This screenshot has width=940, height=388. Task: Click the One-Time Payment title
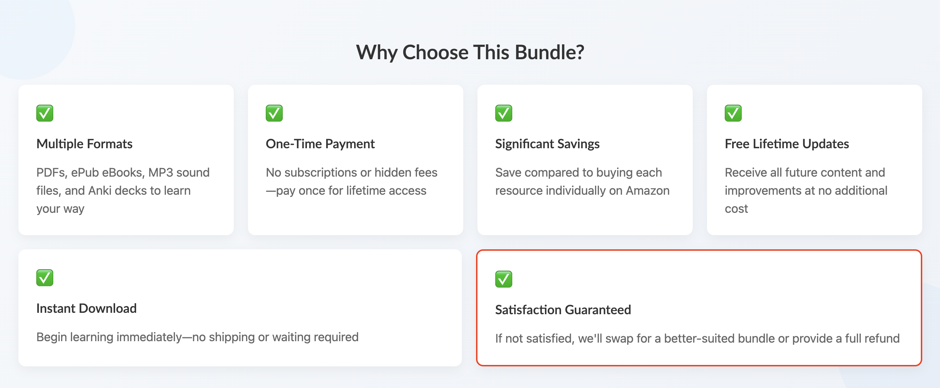[x=320, y=144]
